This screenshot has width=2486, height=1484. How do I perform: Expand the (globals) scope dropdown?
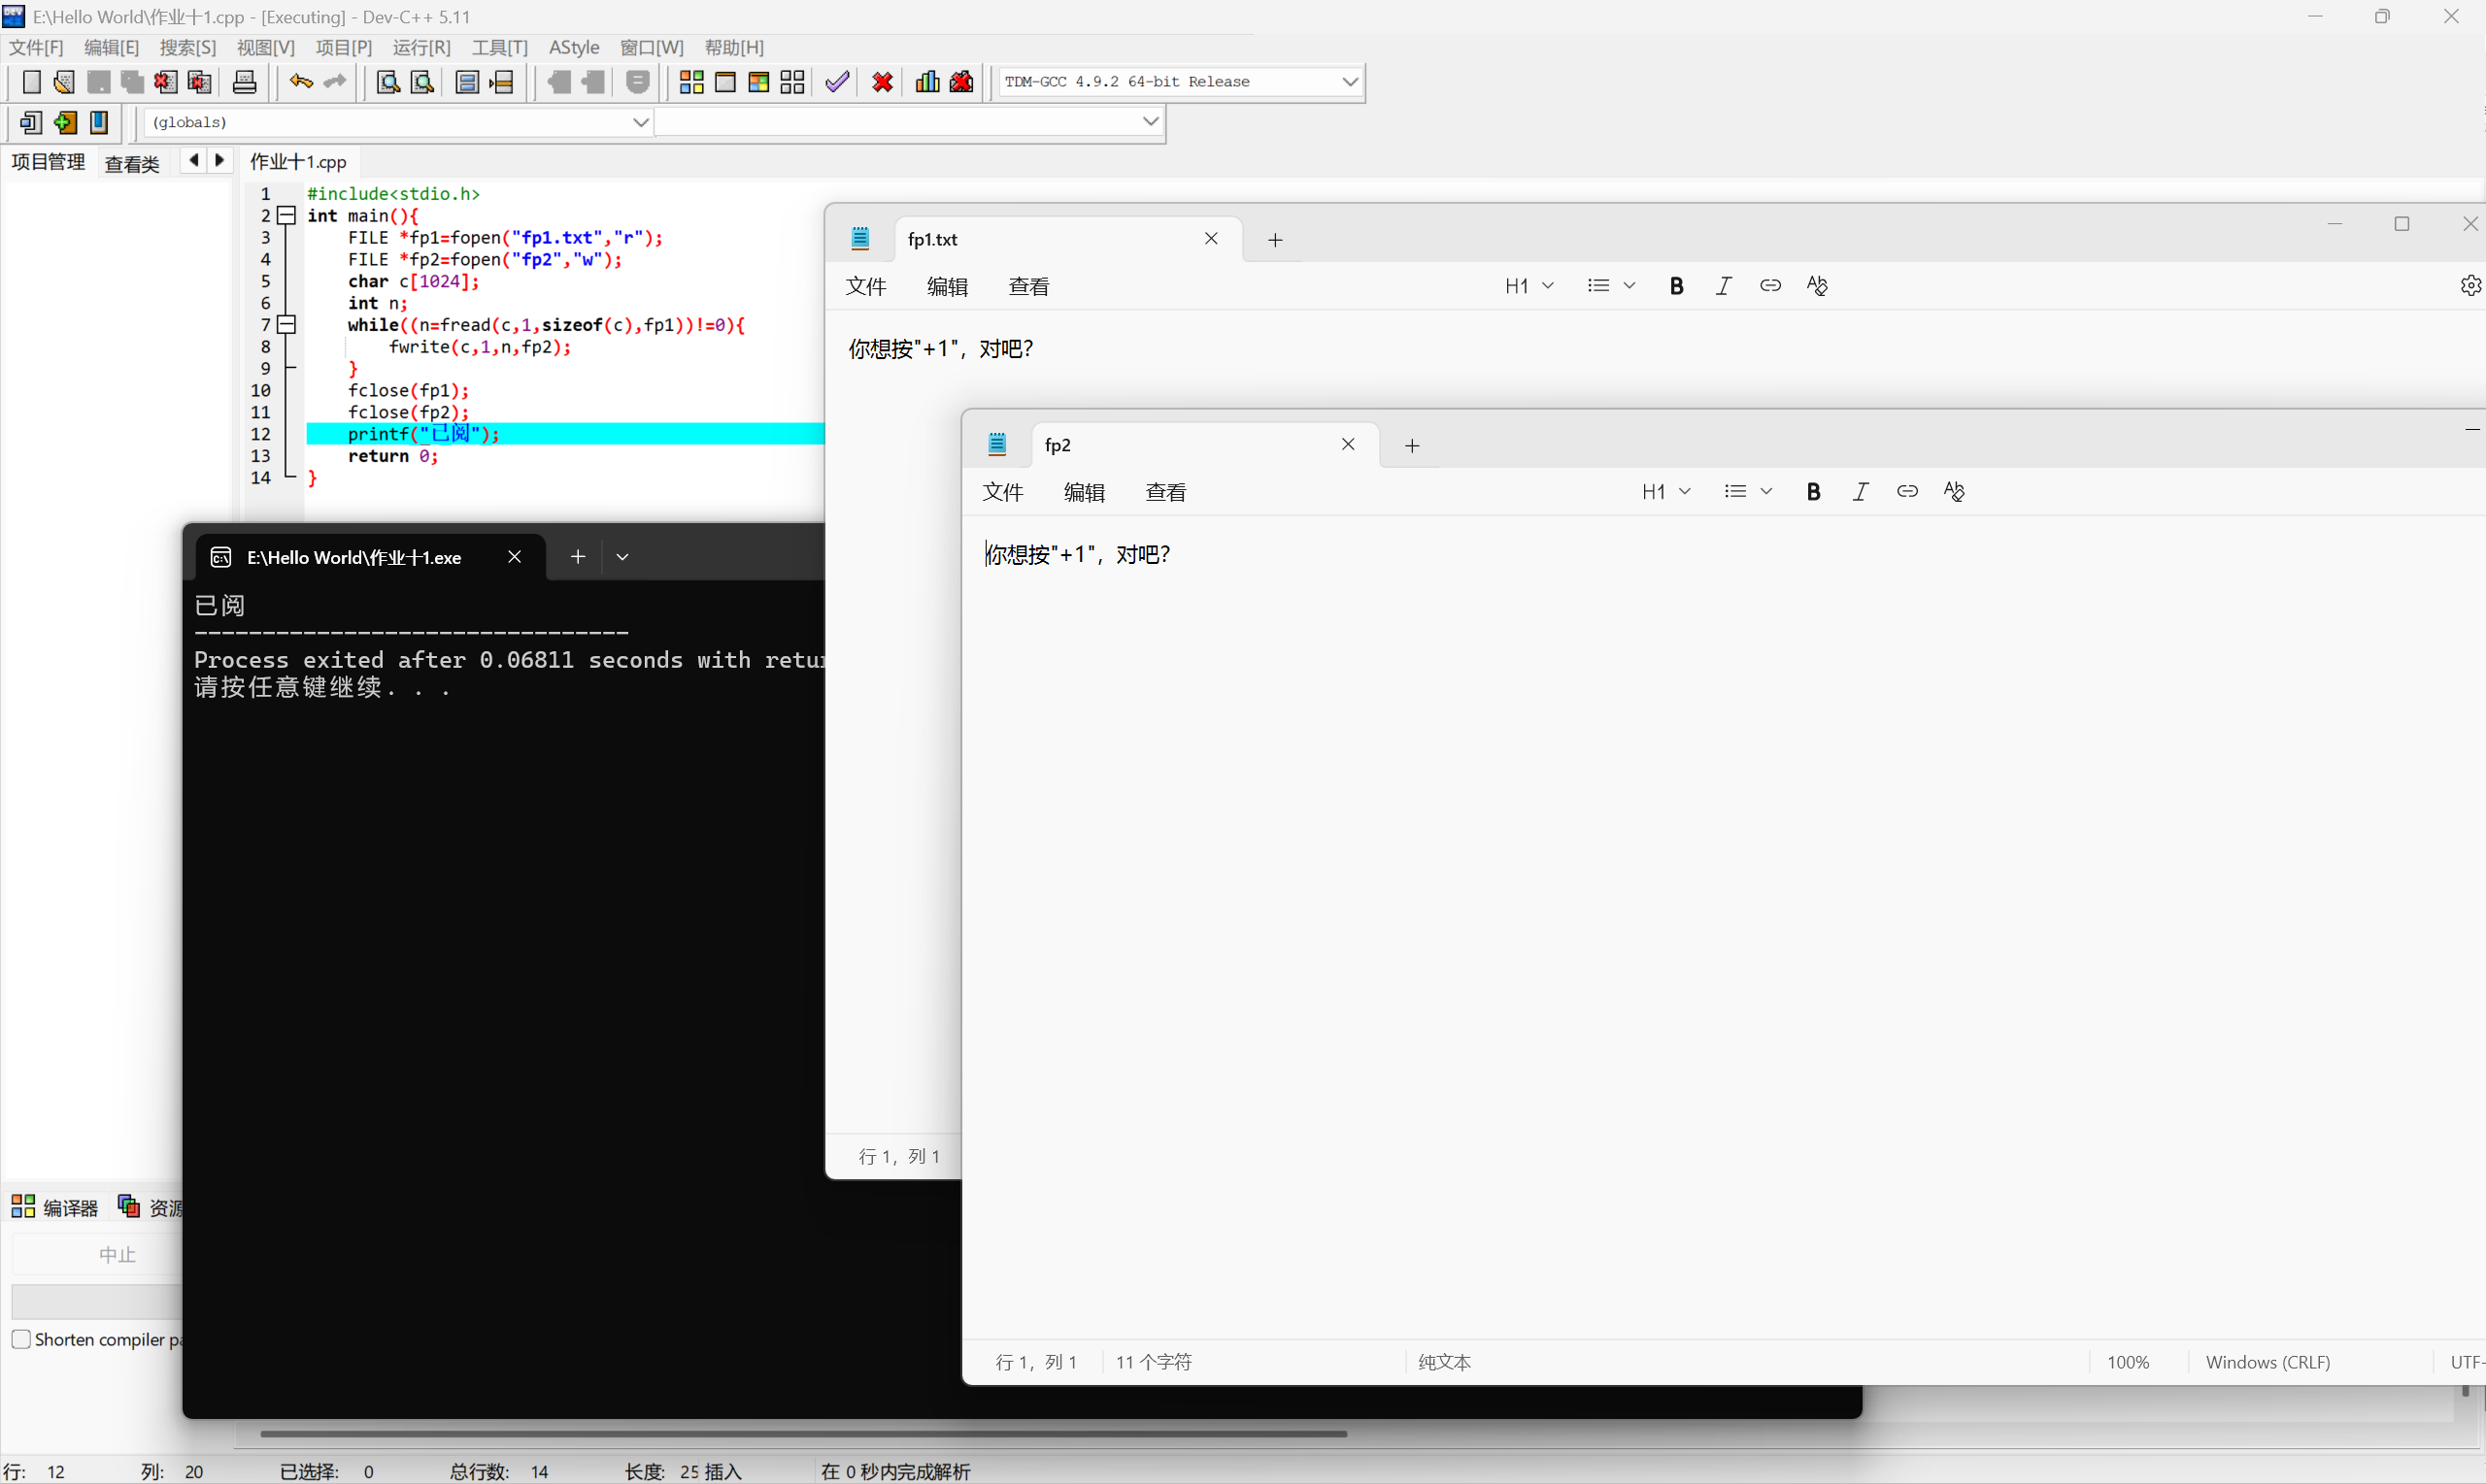point(640,122)
